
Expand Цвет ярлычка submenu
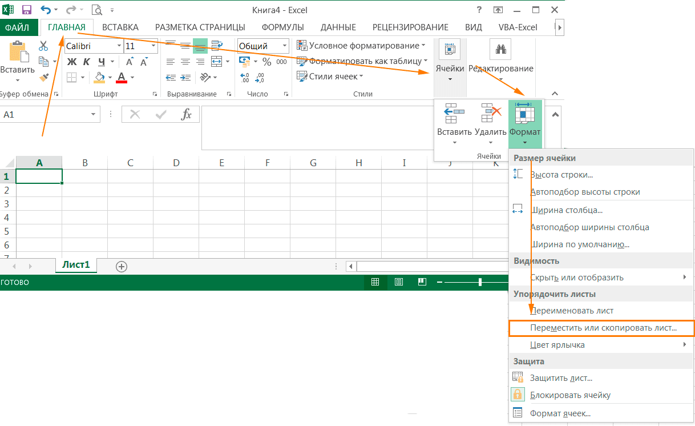601,345
